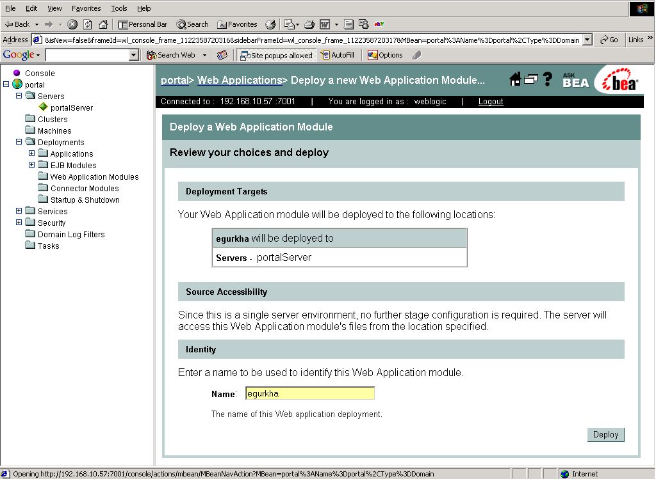Select Web Application Modules tree item
656x479 pixels.
[95, 177]
